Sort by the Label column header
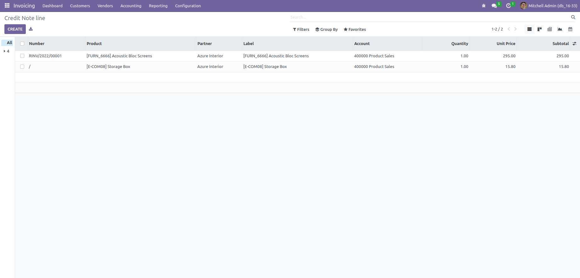The height and width of the screenshot is (278, 580). tap(249, 44)
